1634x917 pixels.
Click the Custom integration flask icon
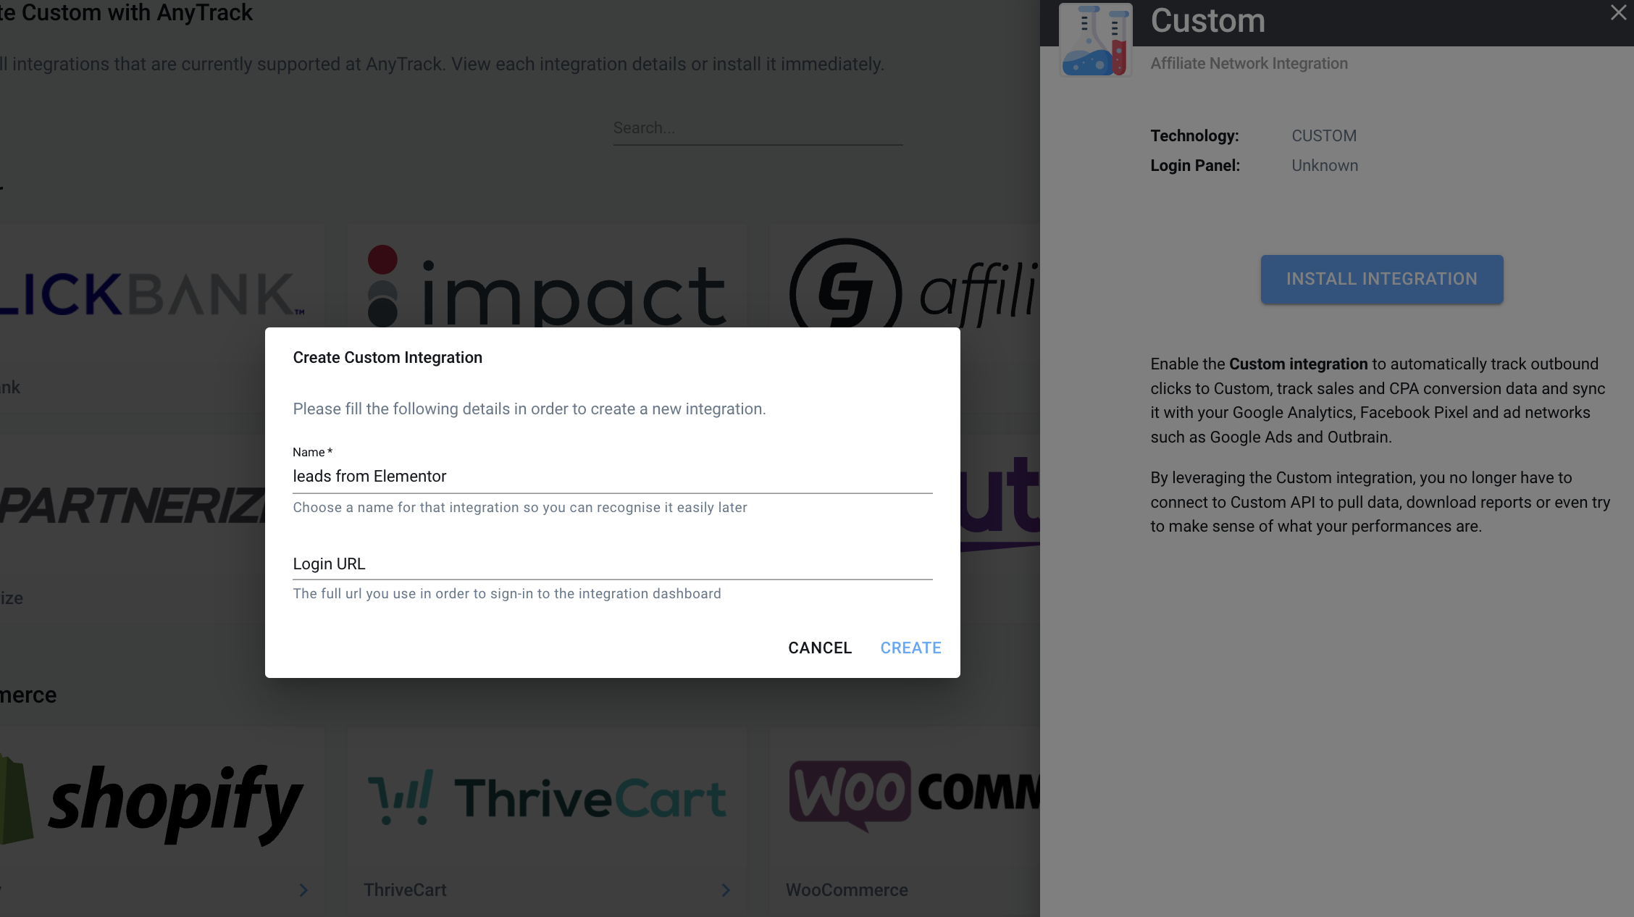pyautogui.click(x=1095, y=40)
